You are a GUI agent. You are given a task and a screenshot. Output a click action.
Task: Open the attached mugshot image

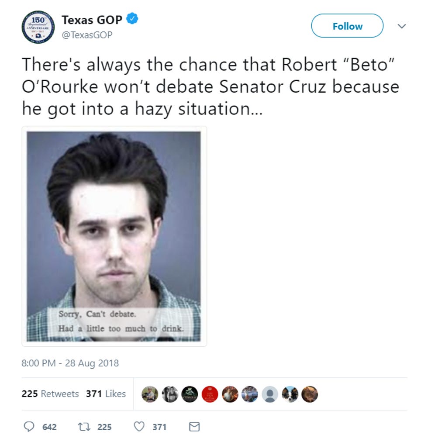114,236
